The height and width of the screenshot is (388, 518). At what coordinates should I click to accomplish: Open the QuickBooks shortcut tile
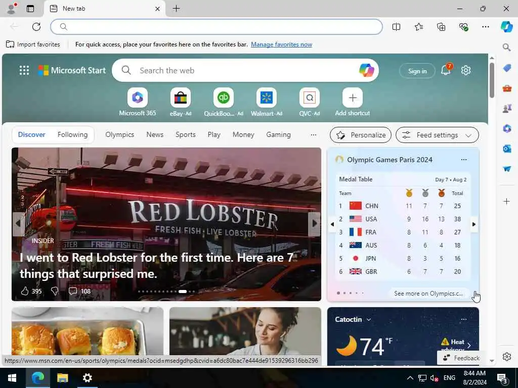[x=223, y=102]
